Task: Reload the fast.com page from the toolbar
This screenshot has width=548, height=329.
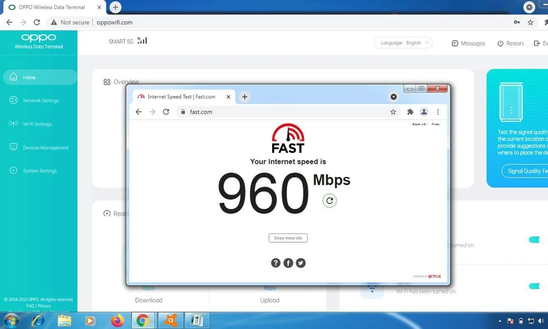Action: pyautogui.click(x=166, y=112)
